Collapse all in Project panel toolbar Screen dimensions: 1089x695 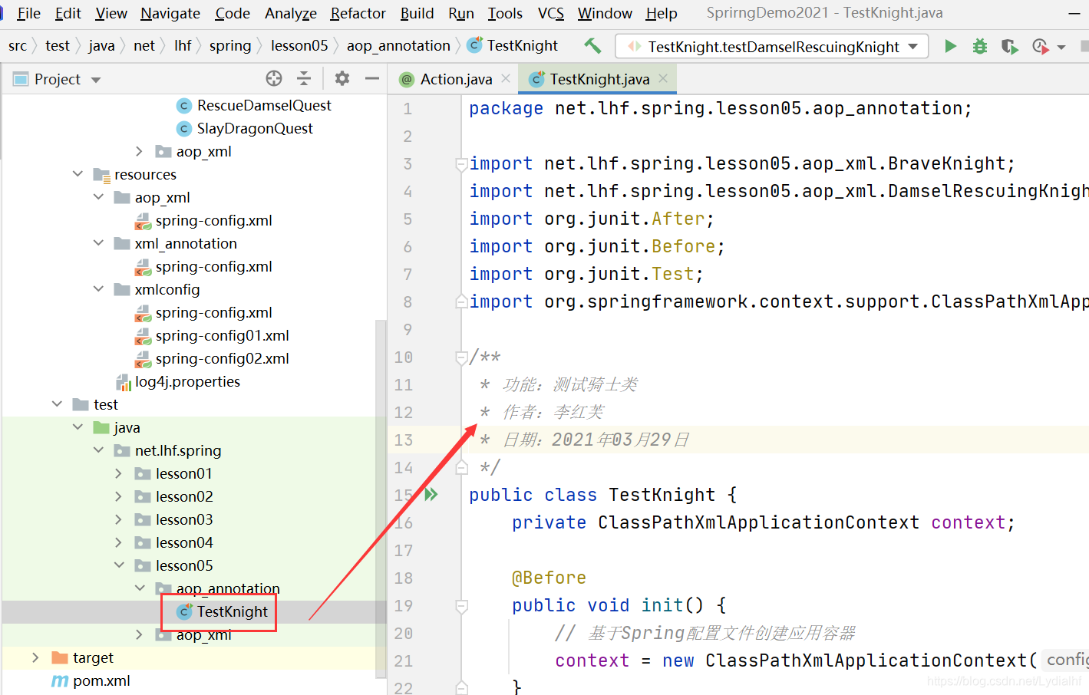point(304,78)
